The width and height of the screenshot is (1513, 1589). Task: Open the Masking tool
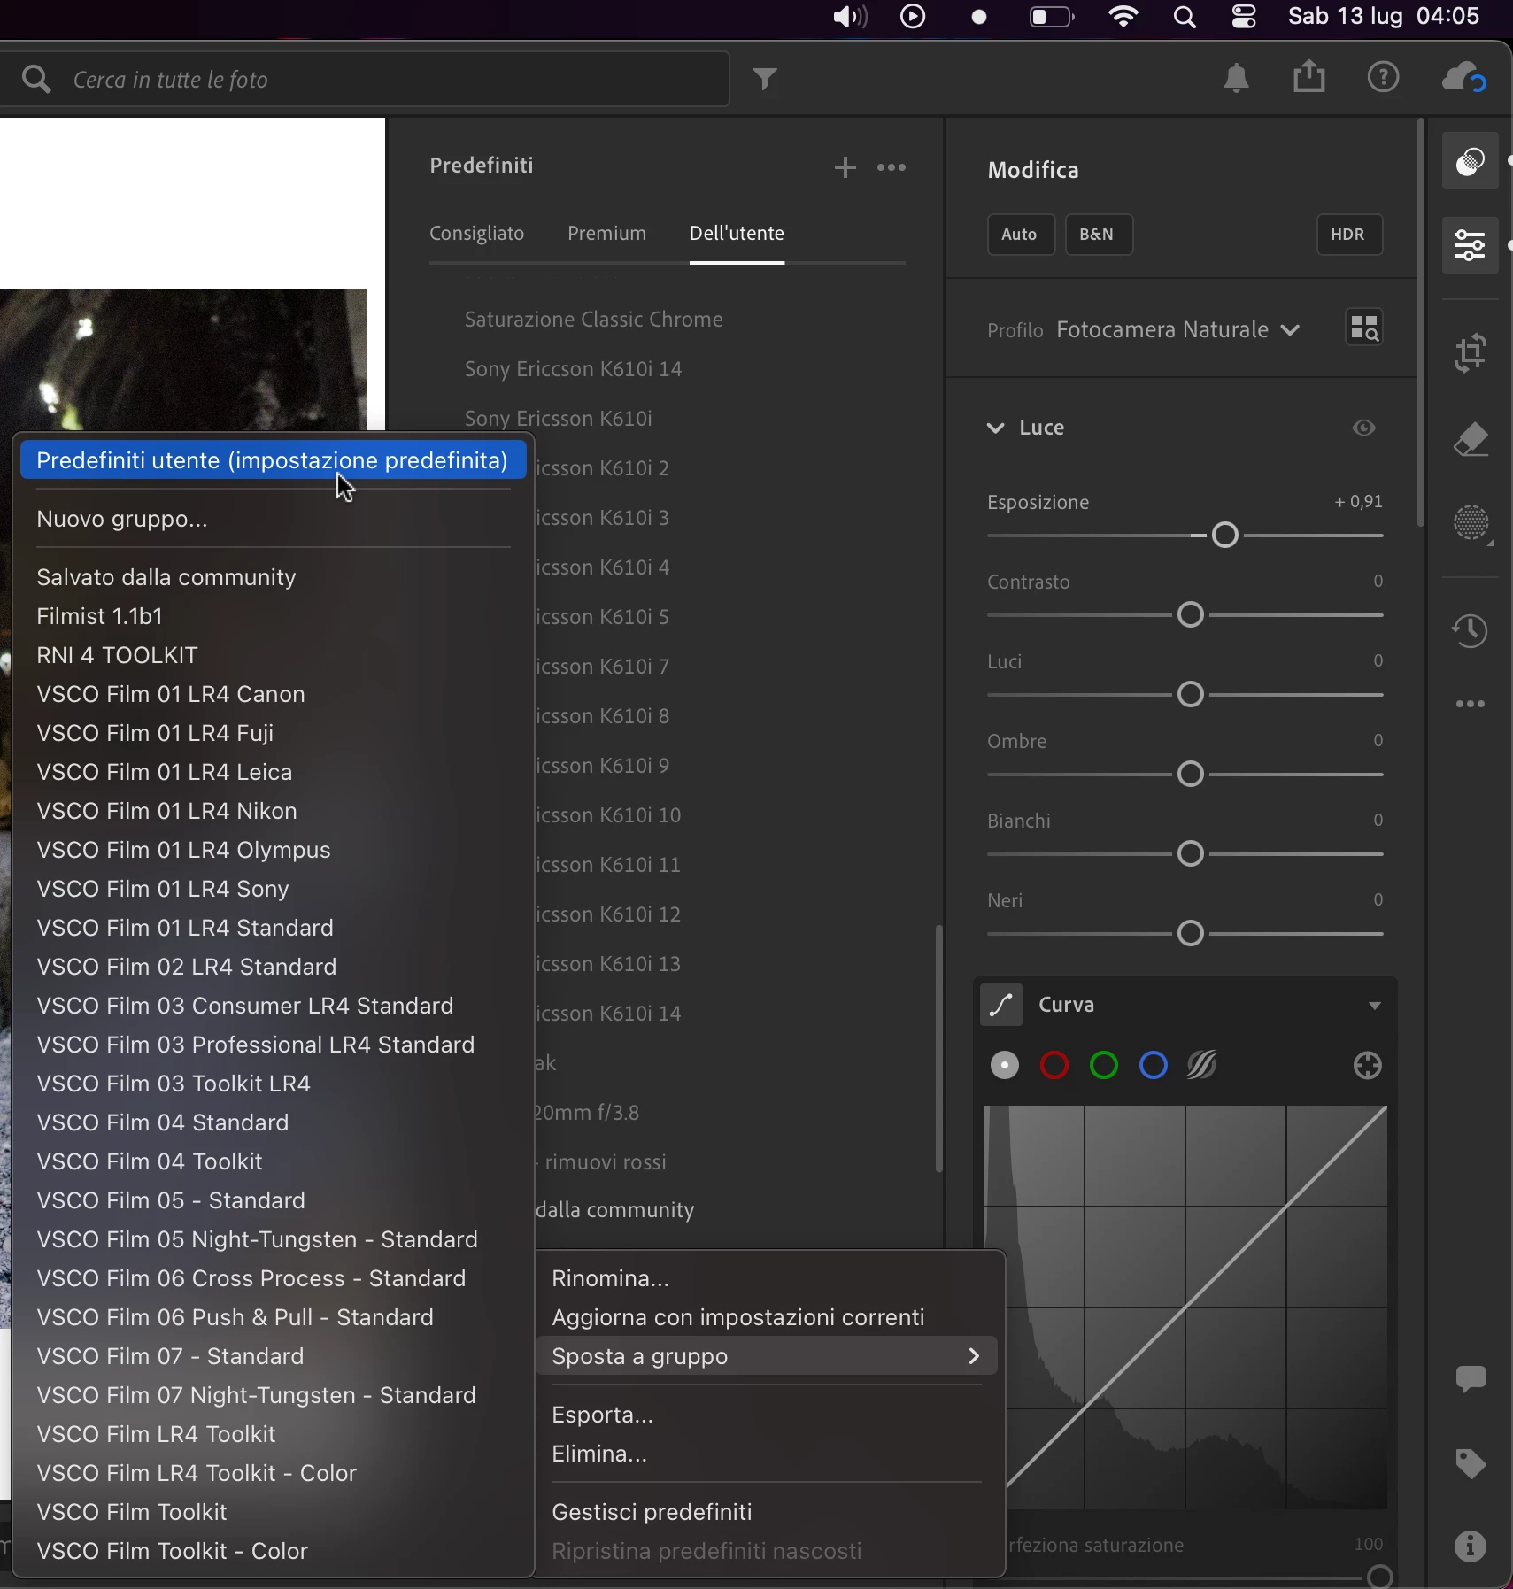1471,523
